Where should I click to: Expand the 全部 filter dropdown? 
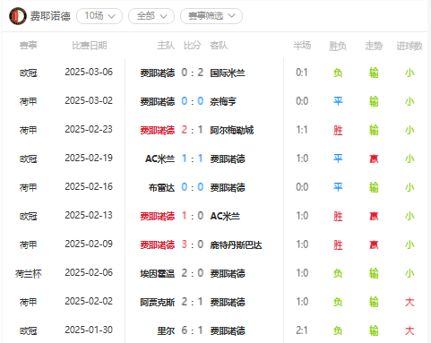pos(151,16)
